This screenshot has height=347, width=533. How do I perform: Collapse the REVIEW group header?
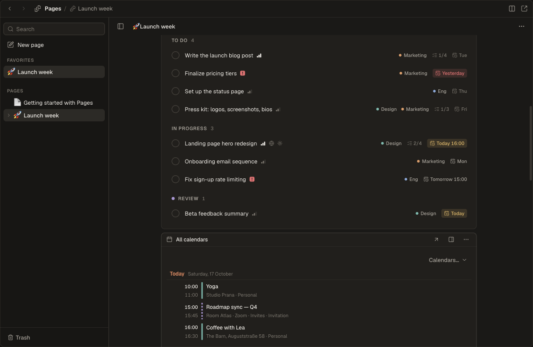(x=188, y=198)
